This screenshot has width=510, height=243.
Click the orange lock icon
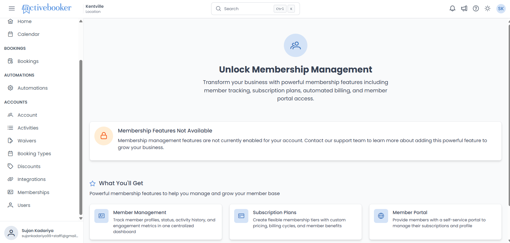coord(104,136)
